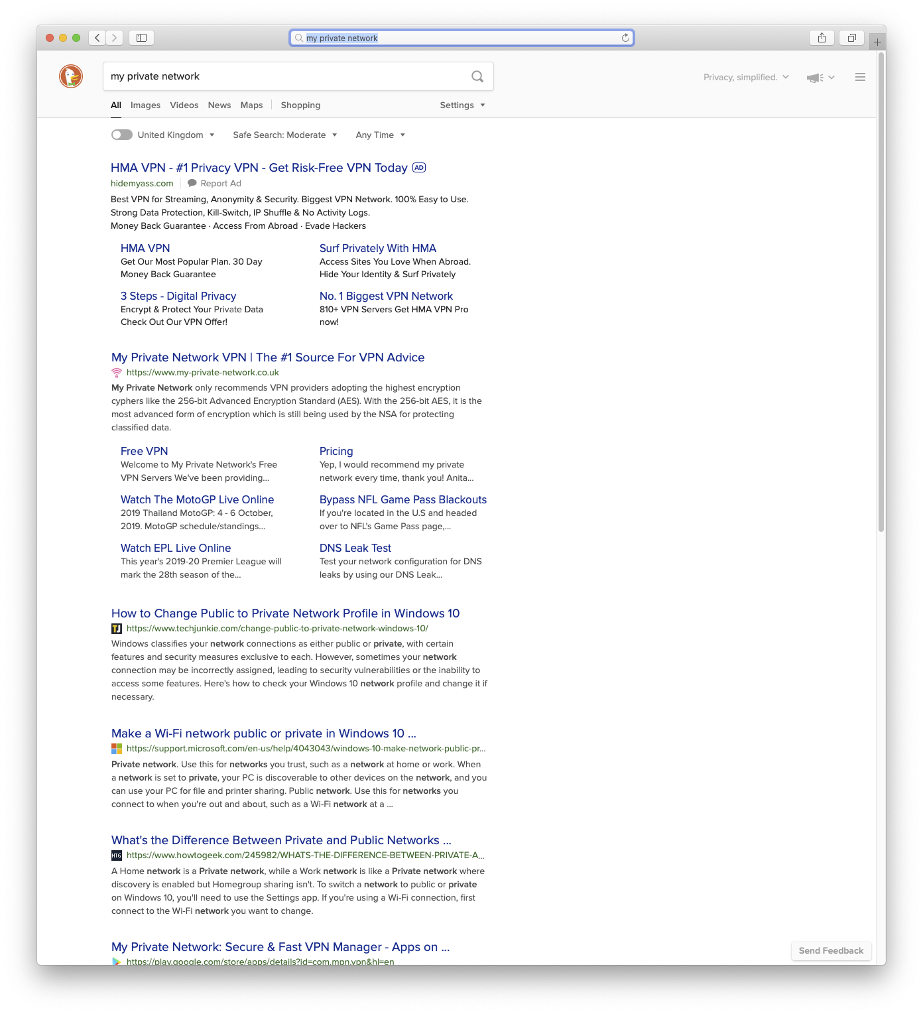923x1014 pixels.
Task: Click the DuckDuckGo logo
Action: [71, 76]
